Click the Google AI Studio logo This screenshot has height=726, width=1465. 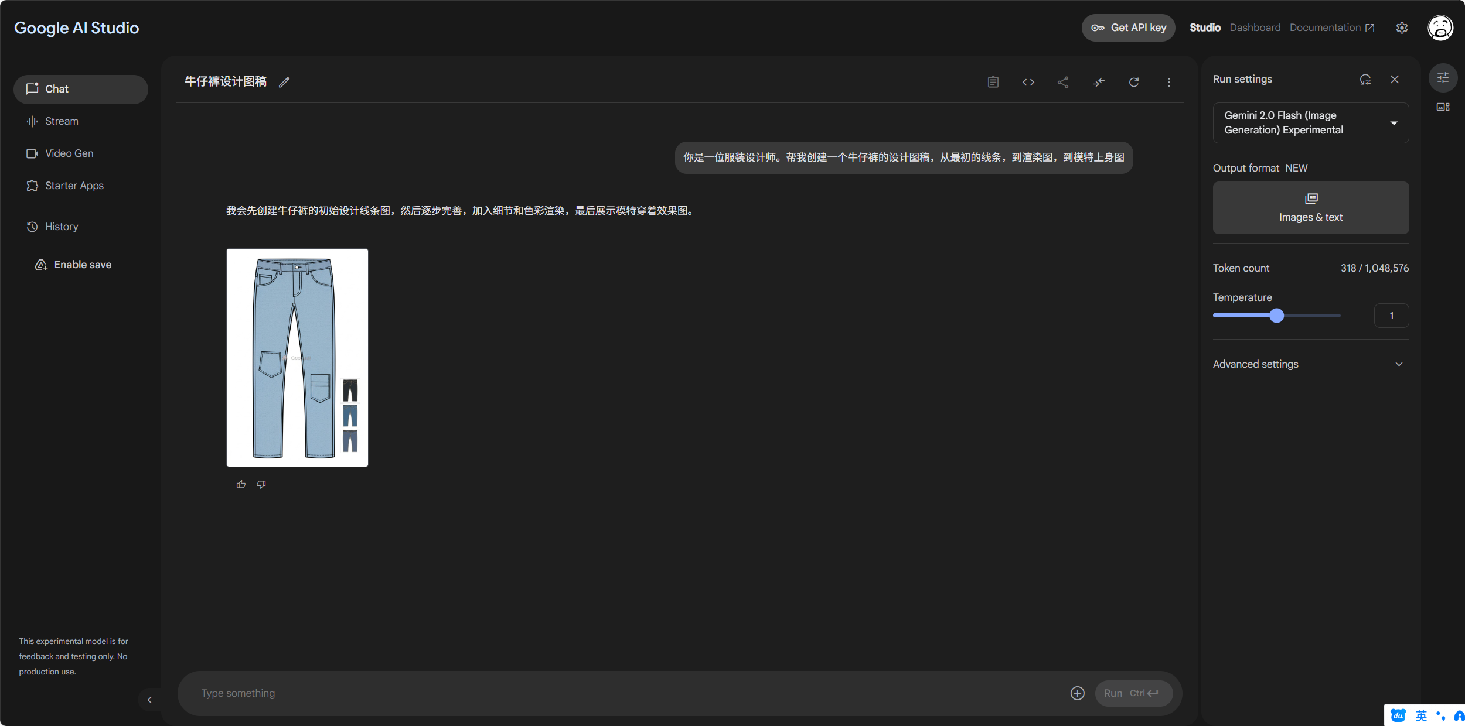tap(76, 28)
